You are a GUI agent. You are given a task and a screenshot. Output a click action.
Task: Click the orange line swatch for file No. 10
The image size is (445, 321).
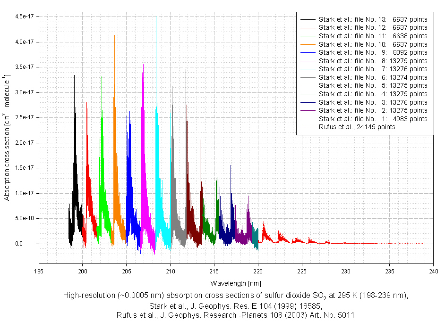[x=308, y=44]
